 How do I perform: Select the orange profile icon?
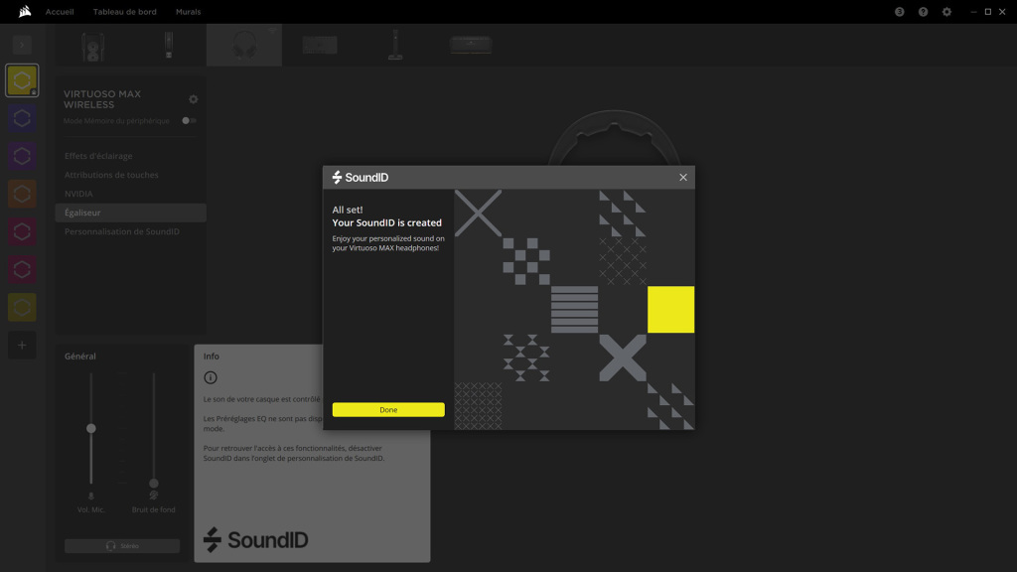point(22,194)
